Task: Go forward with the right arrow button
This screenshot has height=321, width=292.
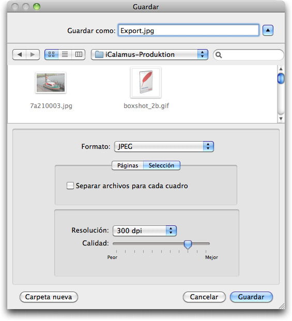Action: pos(33,54)
